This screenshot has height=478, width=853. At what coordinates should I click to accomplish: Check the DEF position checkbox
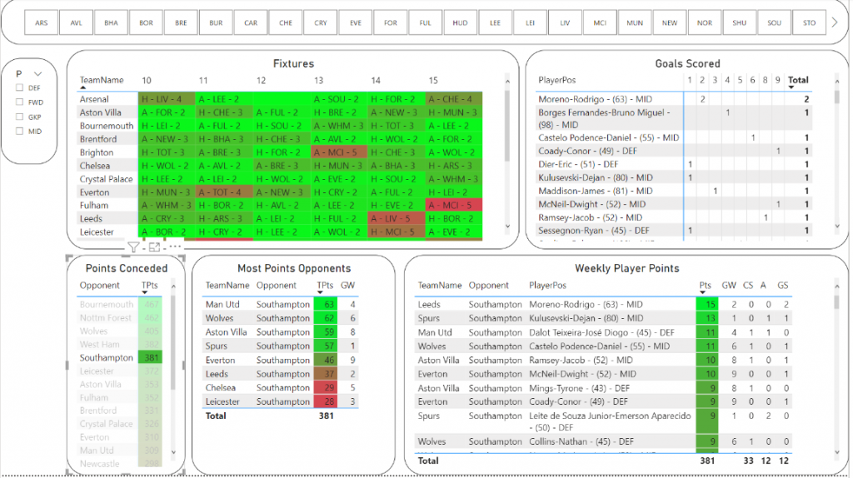19,87
